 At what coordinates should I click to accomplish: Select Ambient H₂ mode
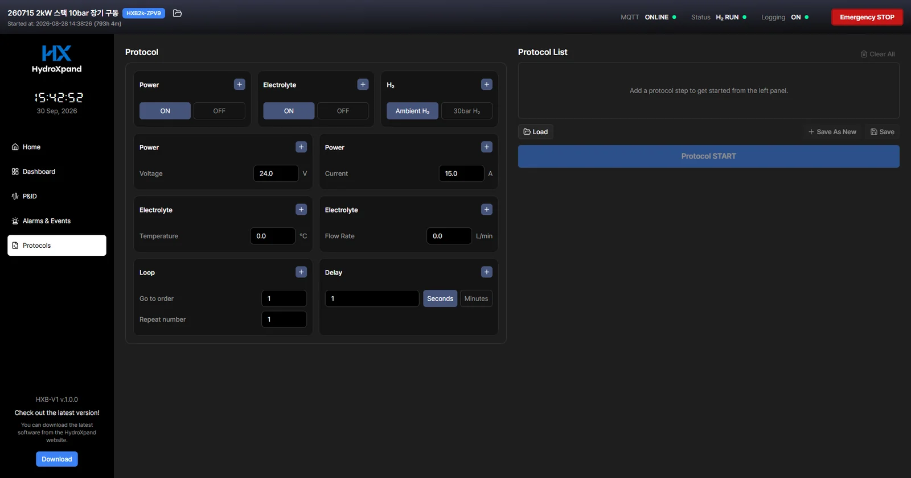point(413,111)
